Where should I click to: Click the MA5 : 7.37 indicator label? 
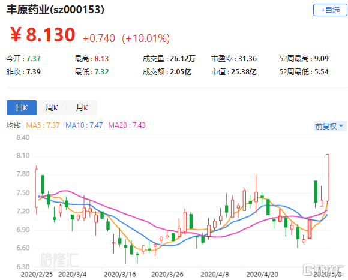43,125
